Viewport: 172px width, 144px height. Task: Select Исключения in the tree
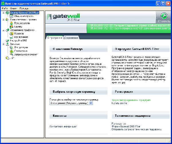point(21,37)
